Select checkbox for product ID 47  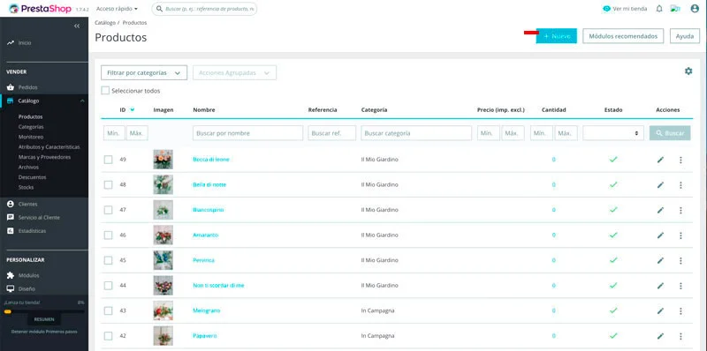(108, 210)
